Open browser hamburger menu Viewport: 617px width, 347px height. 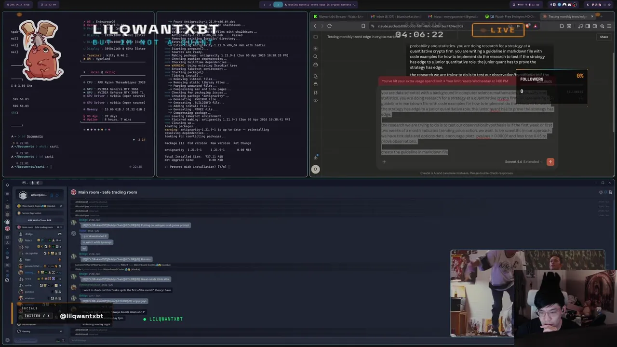pos(609,26)
